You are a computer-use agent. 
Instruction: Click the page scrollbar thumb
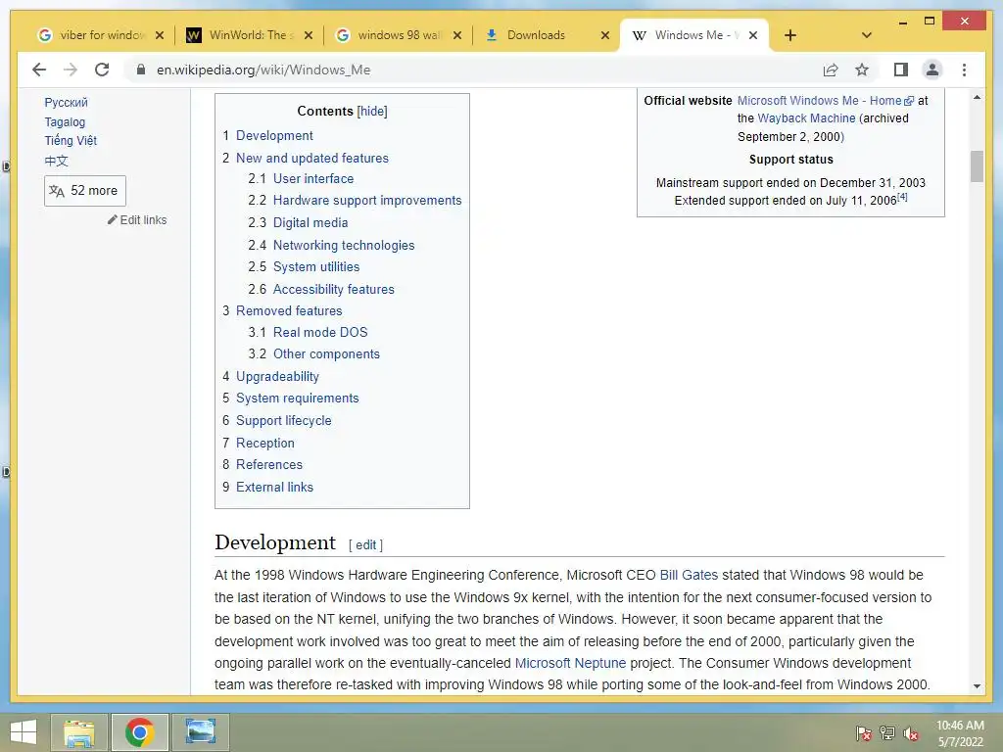(977, 166)
